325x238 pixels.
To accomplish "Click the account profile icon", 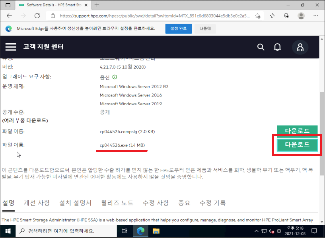I will [x=300, y=47].
